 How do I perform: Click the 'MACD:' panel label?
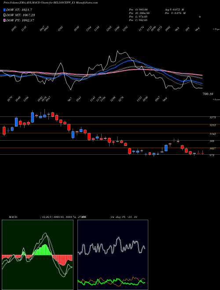click(13, 217)
